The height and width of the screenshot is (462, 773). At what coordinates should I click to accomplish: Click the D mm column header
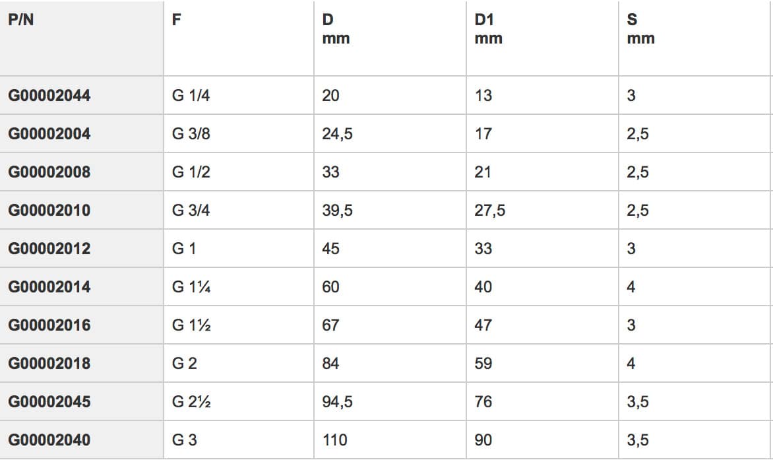tap(336, 28)
